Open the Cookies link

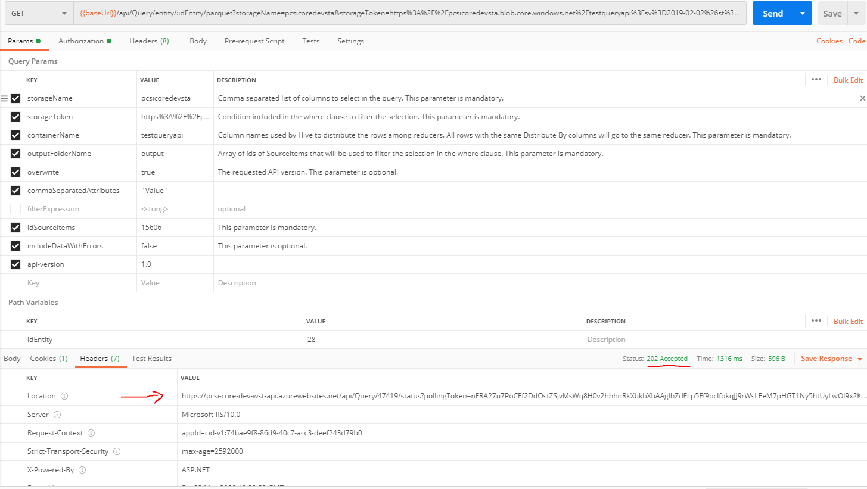click(829, 41)
